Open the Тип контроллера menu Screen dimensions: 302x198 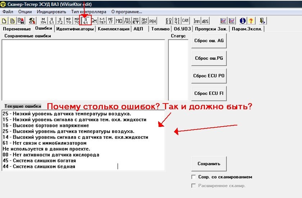pyautogui.click(x=88, y=12)
